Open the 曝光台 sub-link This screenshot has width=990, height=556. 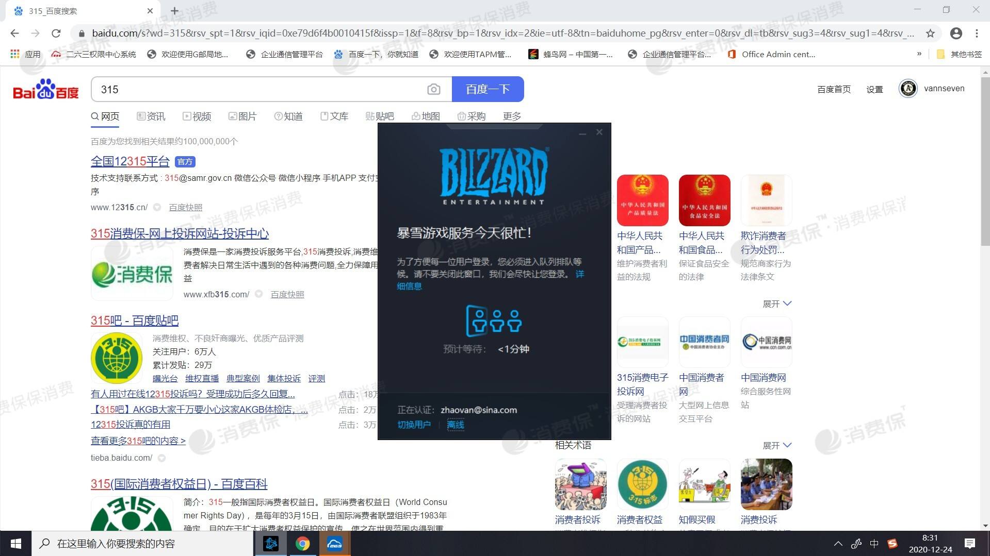[165, 378]
